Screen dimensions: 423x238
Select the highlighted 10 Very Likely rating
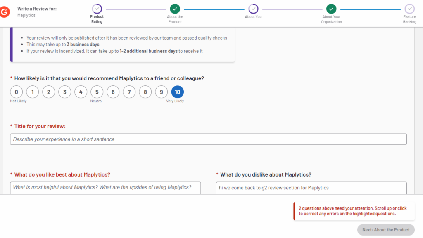point(177,92)
